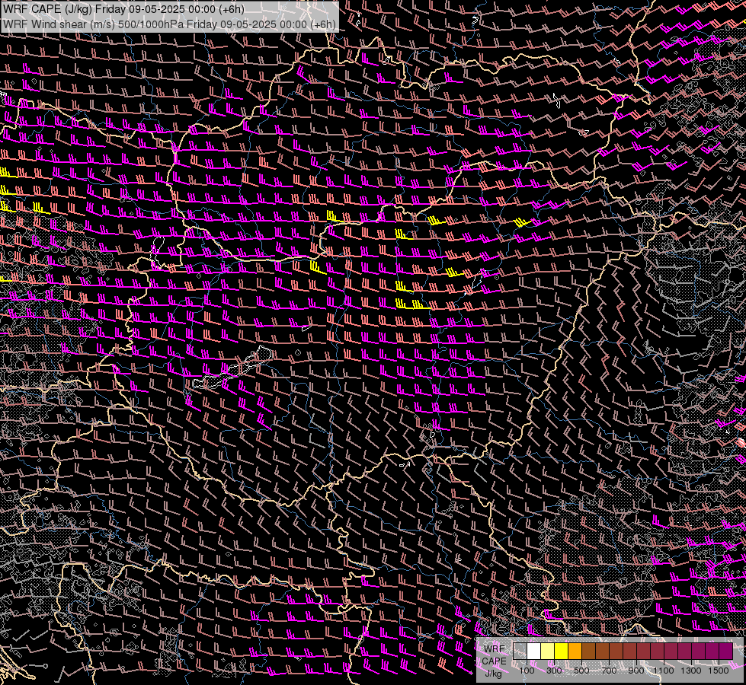
Task: Select the orange CAPE legend swatch
Action: 575,652
